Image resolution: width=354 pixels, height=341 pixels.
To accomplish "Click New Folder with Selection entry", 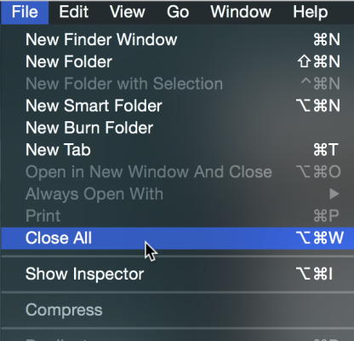I will pyautogui.click(x=177, y=84).
